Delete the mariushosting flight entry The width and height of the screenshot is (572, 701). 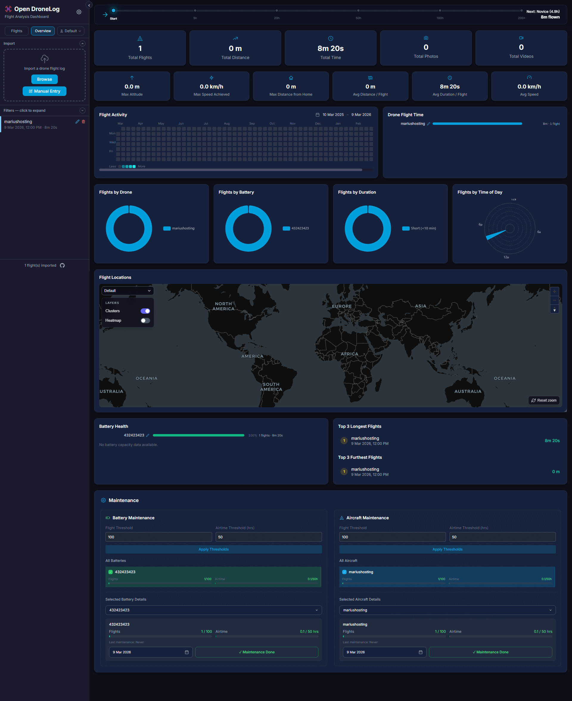(83, 122)
